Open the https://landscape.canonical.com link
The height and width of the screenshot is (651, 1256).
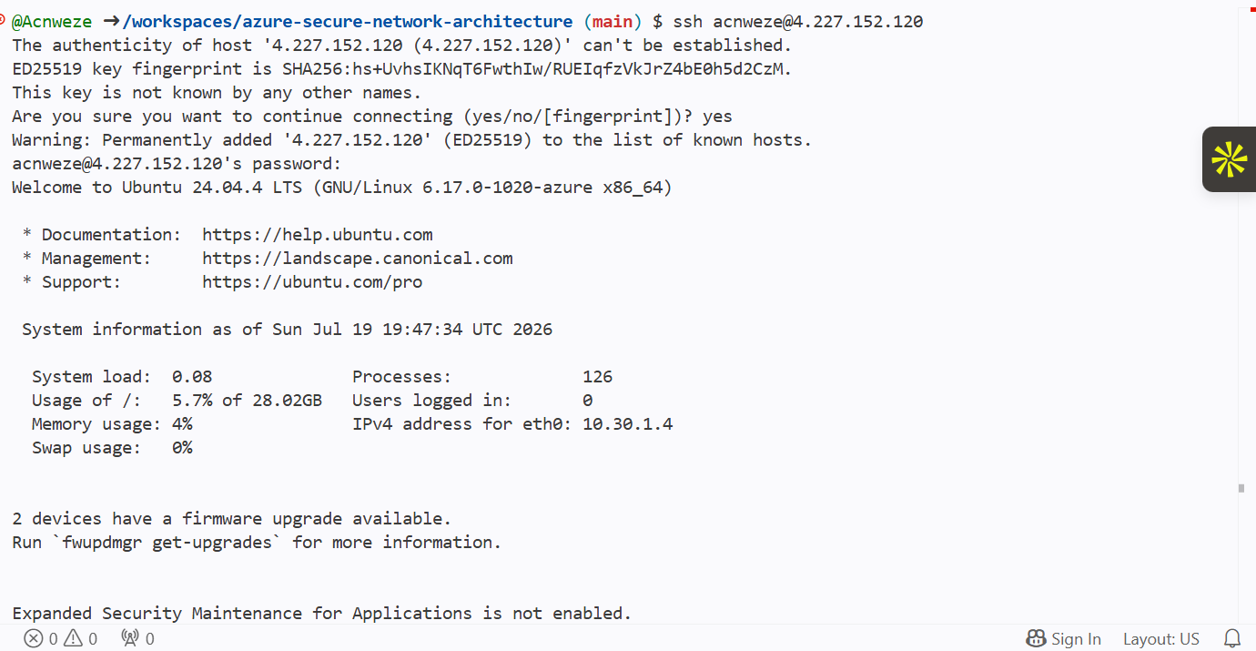[x=358, y=259]
